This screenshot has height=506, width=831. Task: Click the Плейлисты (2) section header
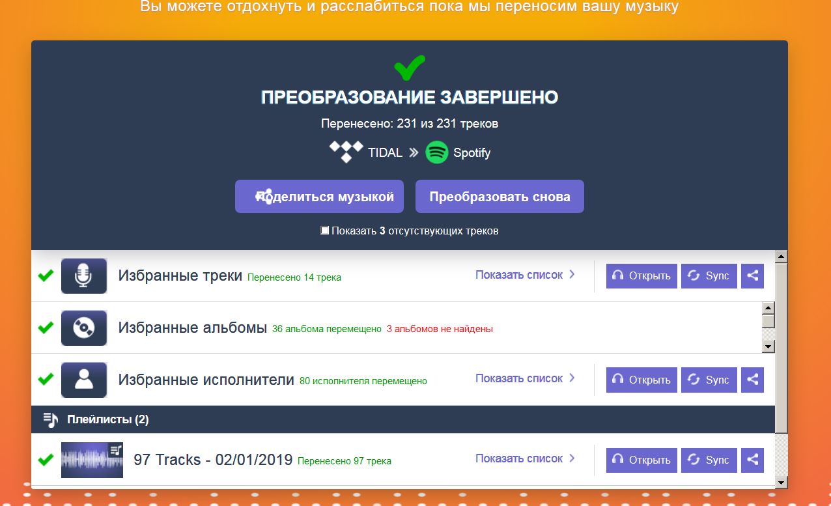pos(403,419)
